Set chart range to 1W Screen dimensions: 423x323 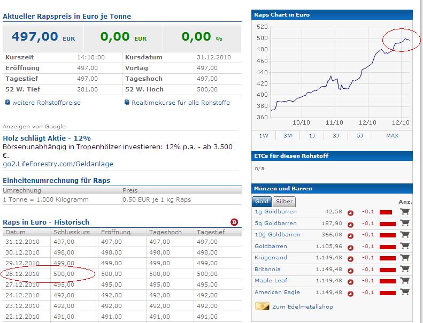point(264,136)
